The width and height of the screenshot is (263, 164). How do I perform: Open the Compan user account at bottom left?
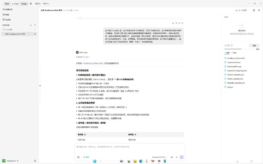click(10, 161)
